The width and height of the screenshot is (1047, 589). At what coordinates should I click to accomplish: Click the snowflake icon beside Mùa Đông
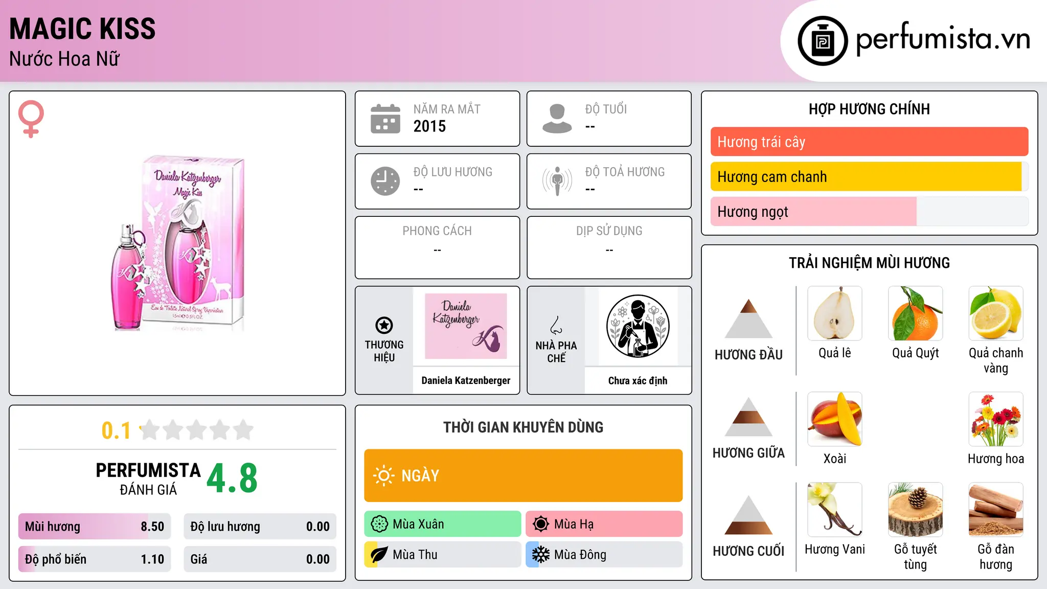540,555
